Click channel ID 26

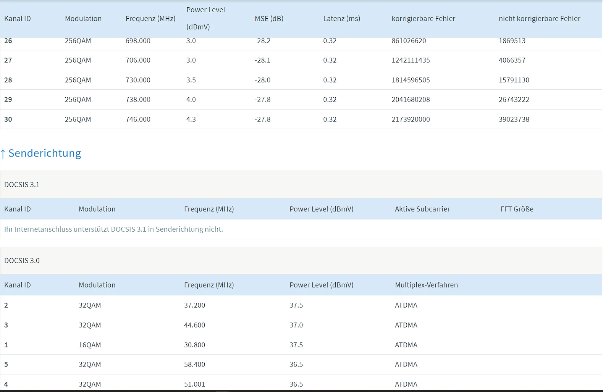pyautogui.click(x=8, y=41)
